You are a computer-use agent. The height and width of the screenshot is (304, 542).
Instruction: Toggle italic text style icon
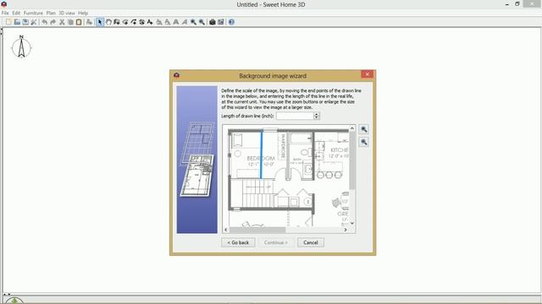tap(185, 22)
